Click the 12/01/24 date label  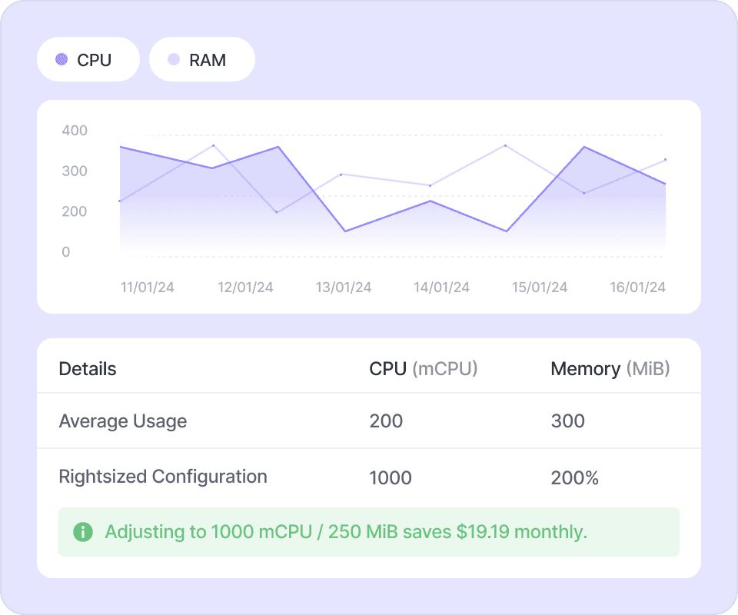245,288
